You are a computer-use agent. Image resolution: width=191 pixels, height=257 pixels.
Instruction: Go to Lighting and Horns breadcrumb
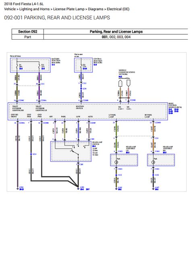(34, 9)
